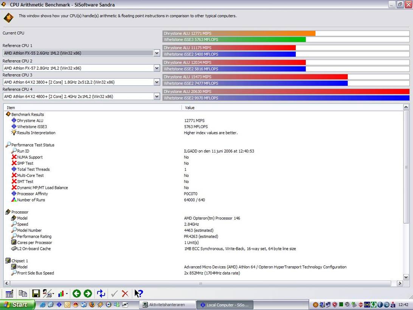Click the green square system tray icon

(341, 304)
